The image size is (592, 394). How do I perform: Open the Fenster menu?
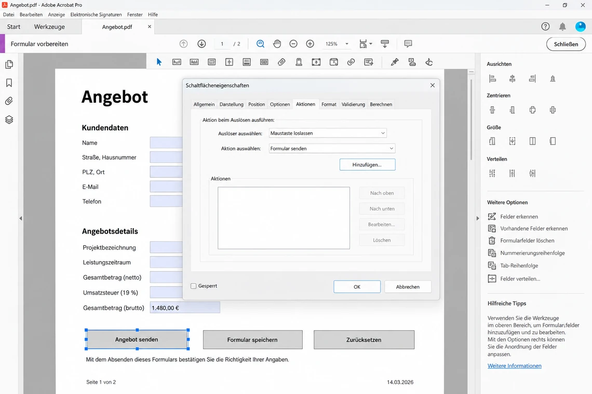tap(135, 15)
